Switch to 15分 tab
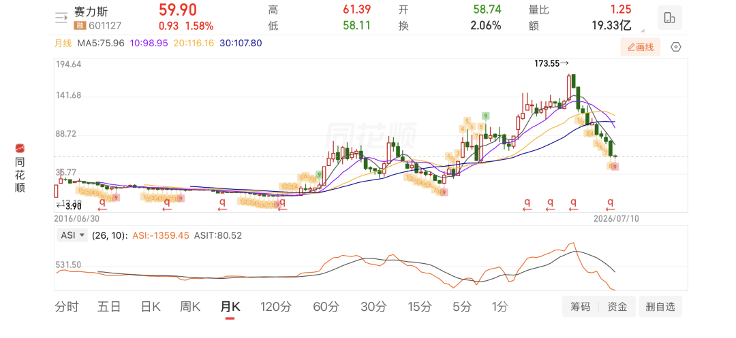Viewport: 736px width, 338px height. [420, 307]
